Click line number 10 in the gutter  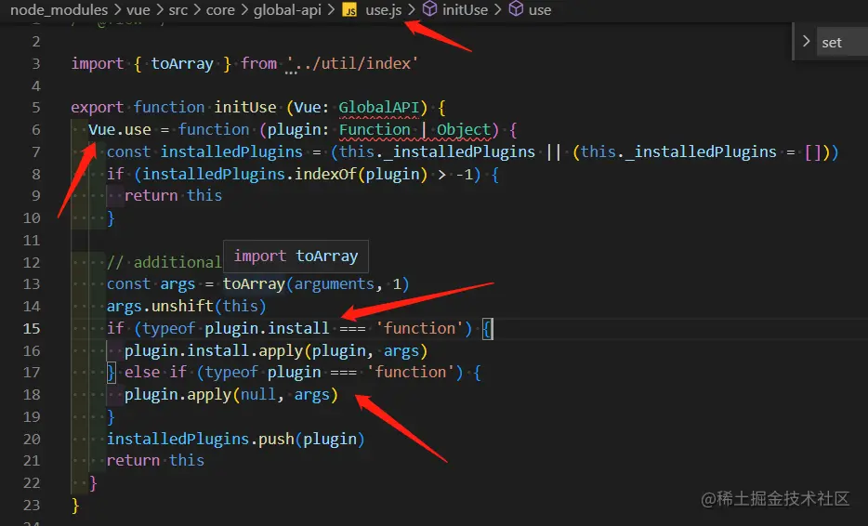32,218
